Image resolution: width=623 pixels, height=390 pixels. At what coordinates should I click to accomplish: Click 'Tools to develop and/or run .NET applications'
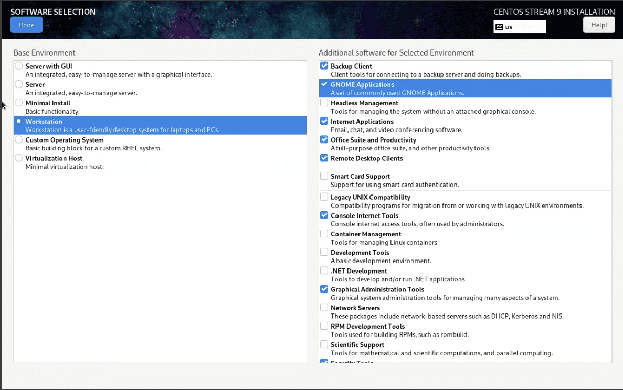click(398, 279)
